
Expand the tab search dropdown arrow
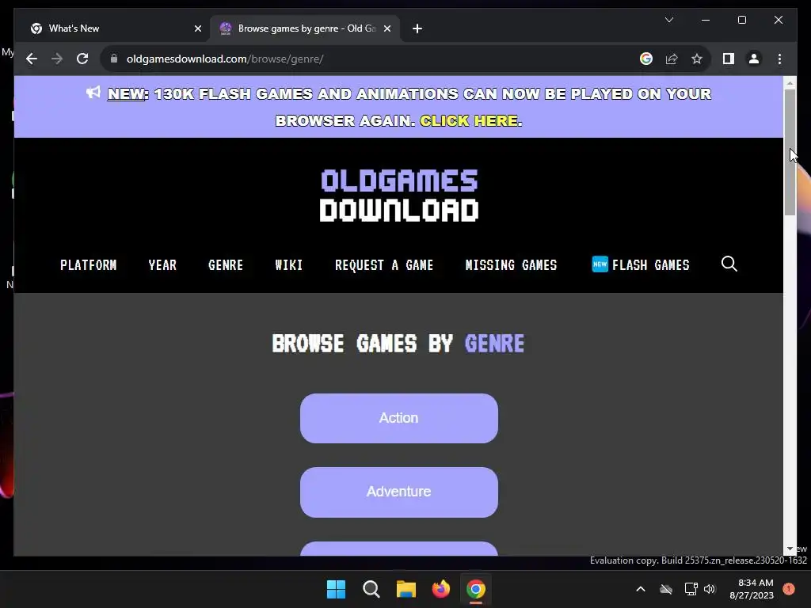point(668,20)
